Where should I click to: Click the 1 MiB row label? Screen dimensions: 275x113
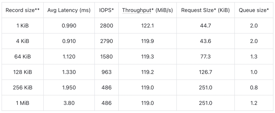pyautogui.click(x=23, y=103)
